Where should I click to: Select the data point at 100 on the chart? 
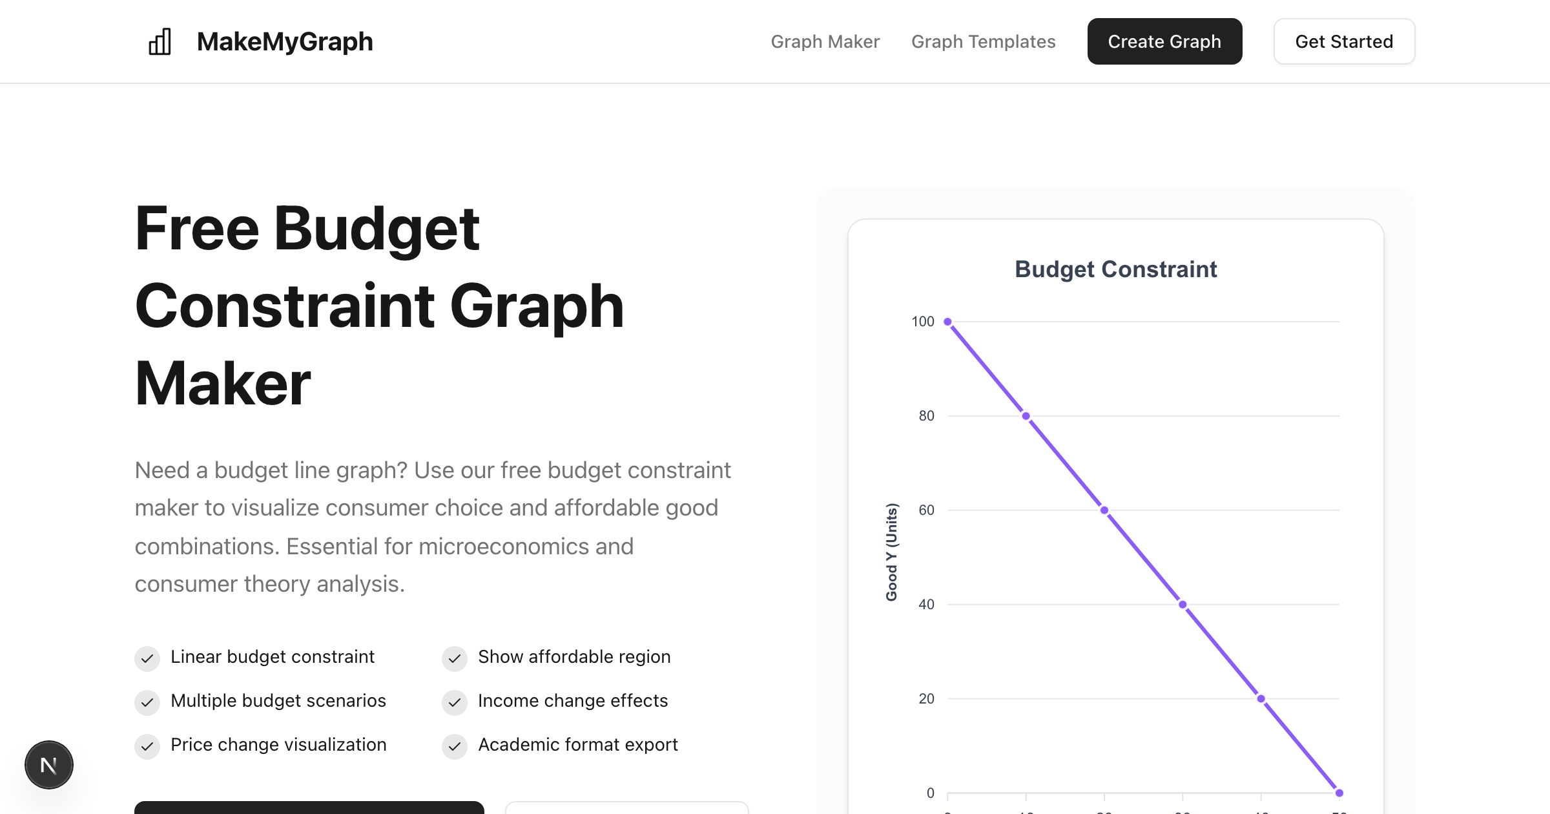(x=947, y=322)
